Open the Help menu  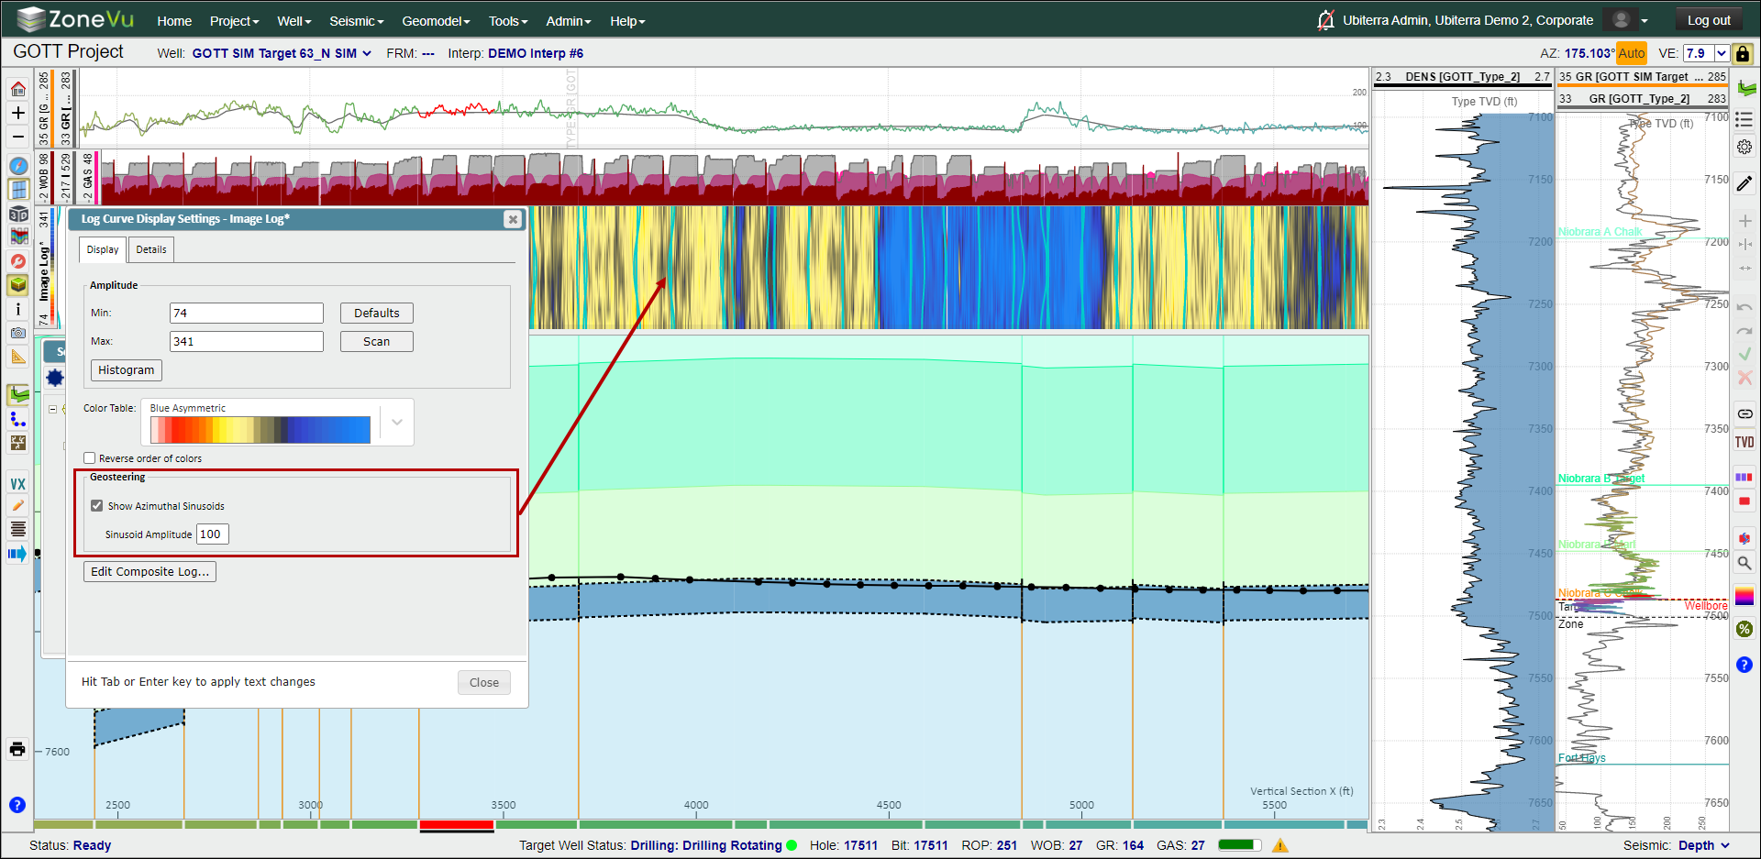[x=627, y=21]
